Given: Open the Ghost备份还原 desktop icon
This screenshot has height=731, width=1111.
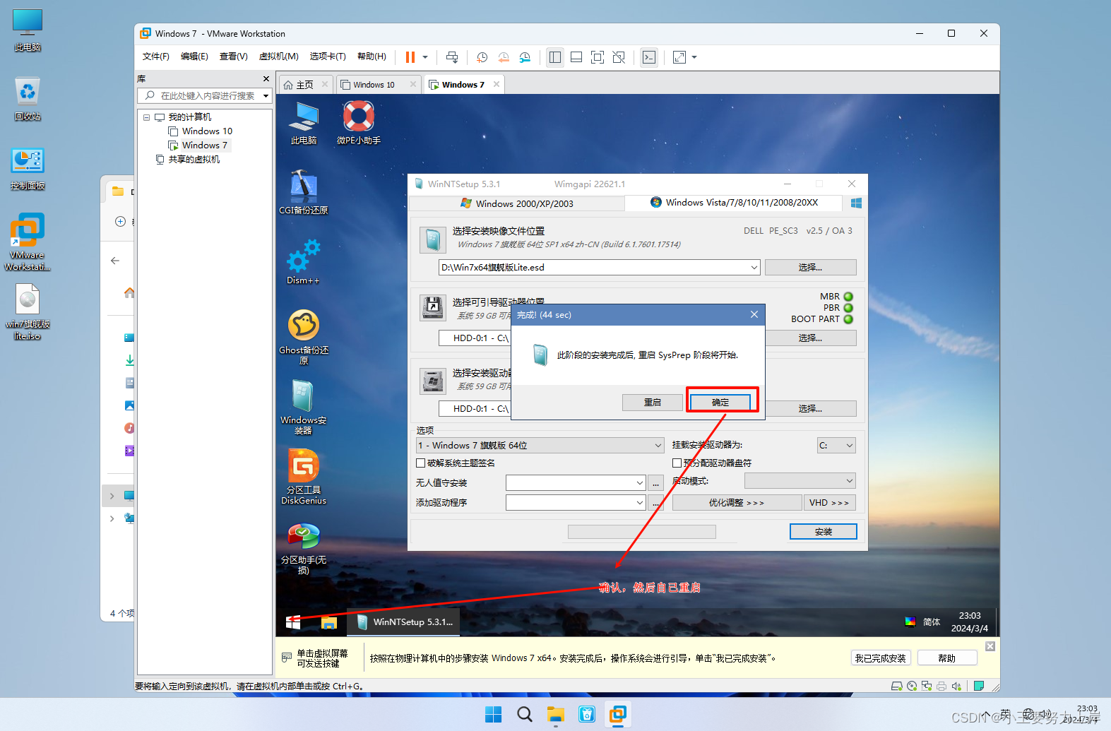Looking at the screenshot, I should [x=304, y=337].
